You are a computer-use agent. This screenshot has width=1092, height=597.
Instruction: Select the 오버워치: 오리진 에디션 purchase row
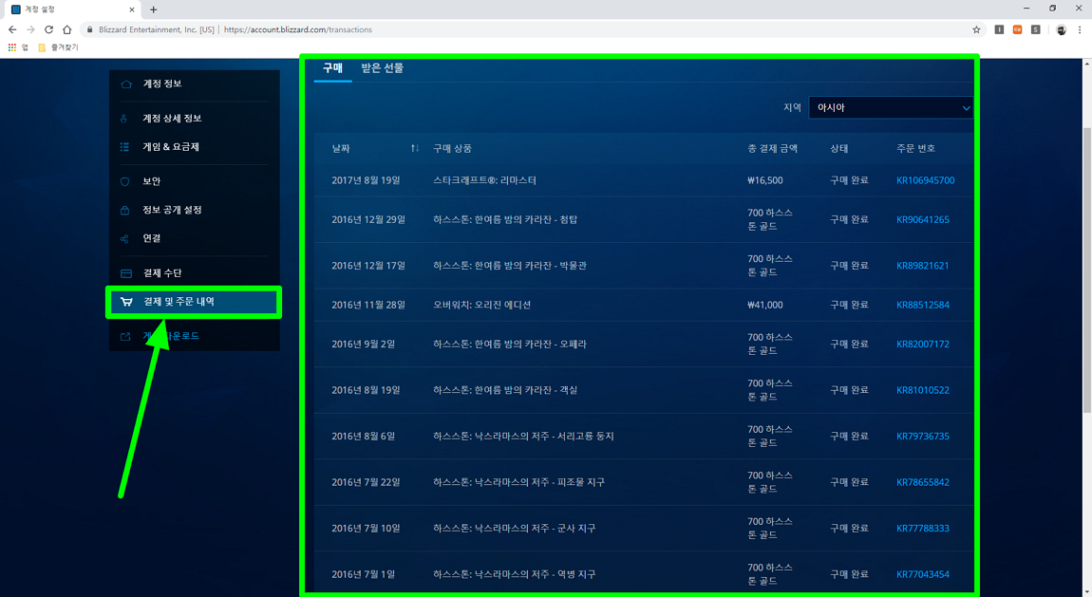[x=644, y=305]
